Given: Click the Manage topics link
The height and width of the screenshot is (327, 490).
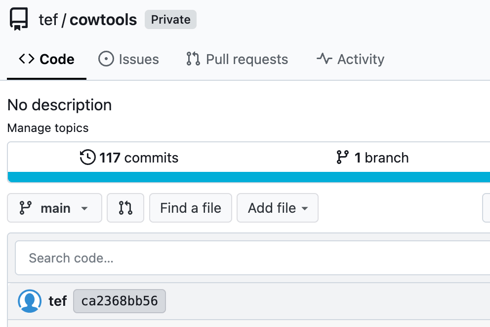Looking at the screenshot, I should pos(48,128).
